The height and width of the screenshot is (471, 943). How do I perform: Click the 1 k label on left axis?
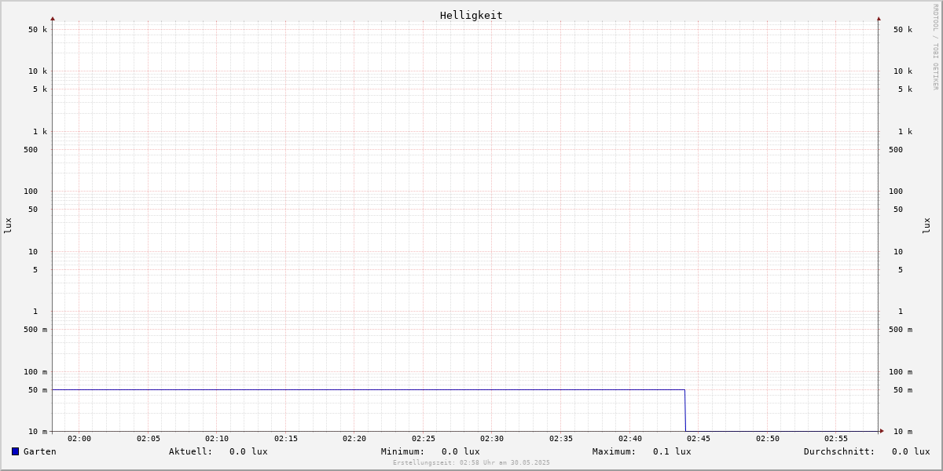tap(40, 132)
